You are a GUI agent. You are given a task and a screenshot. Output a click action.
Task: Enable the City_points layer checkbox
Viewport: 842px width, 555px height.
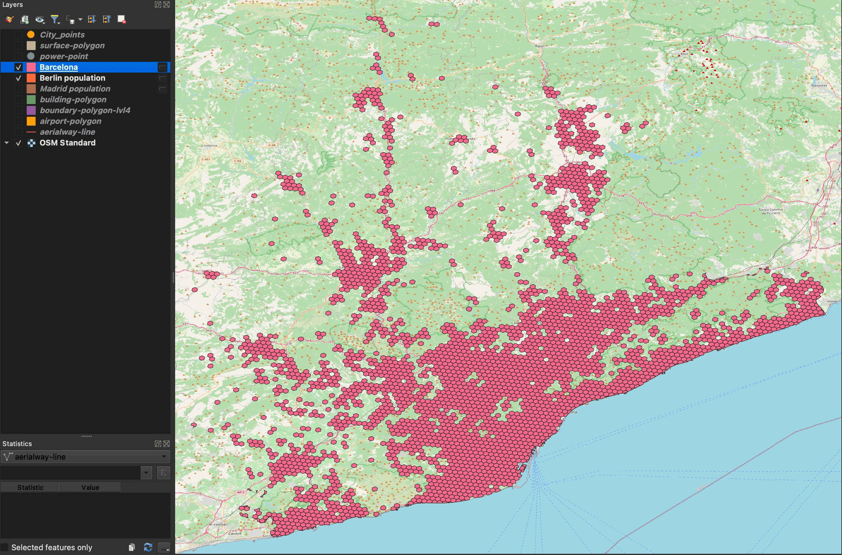click(18, 35)
